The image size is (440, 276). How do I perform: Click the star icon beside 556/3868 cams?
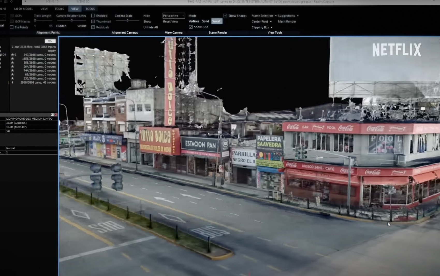[12, 63]
